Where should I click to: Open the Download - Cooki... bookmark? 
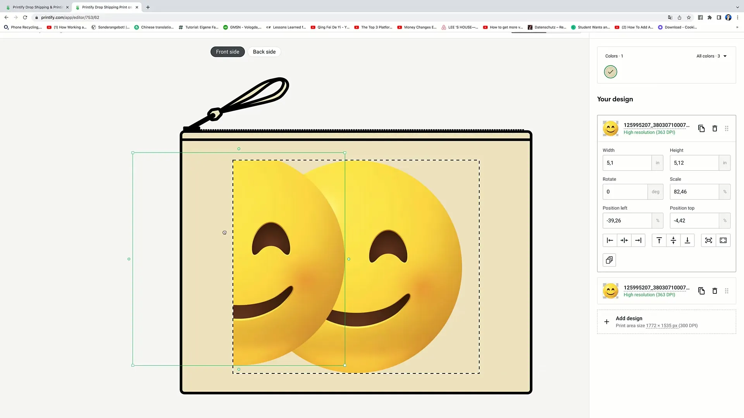pos(677,27)
